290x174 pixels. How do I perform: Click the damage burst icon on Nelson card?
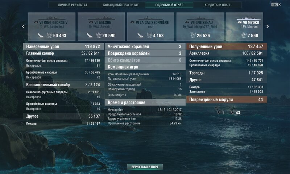click(99, 35)
